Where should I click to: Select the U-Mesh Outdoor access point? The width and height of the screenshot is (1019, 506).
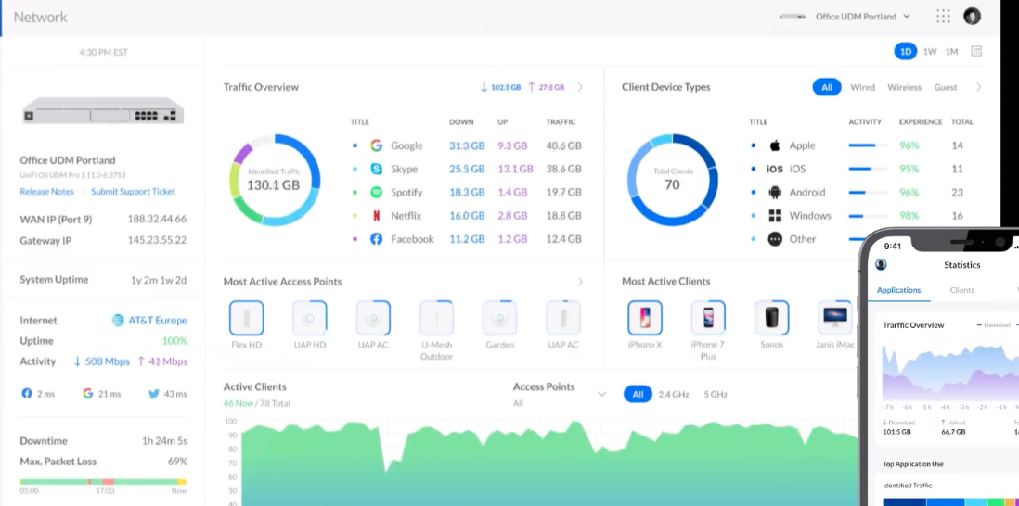pos(437,318)
